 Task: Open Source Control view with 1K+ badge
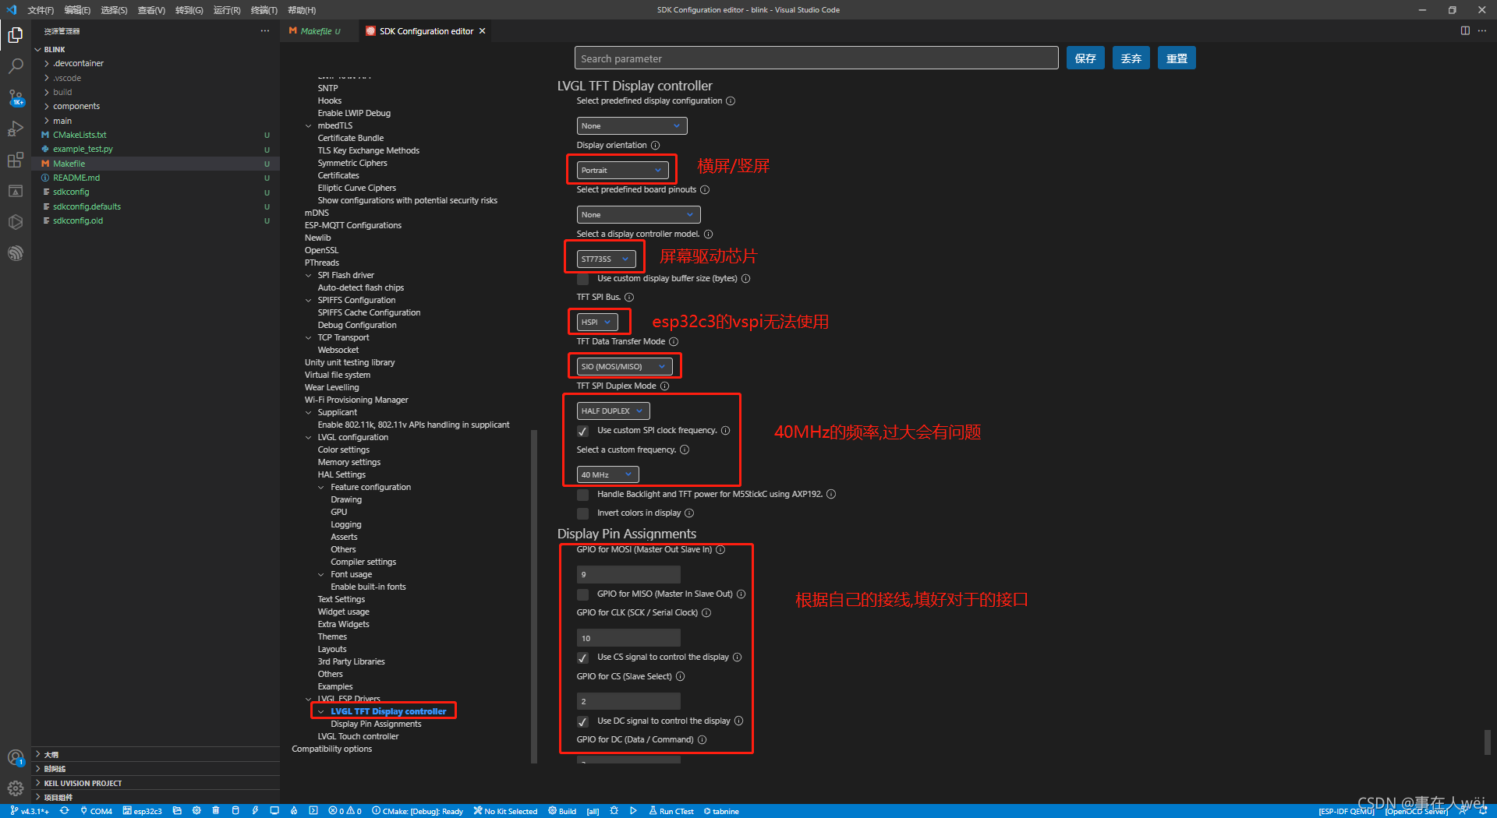pyautogui.click(x=16, y=97)
